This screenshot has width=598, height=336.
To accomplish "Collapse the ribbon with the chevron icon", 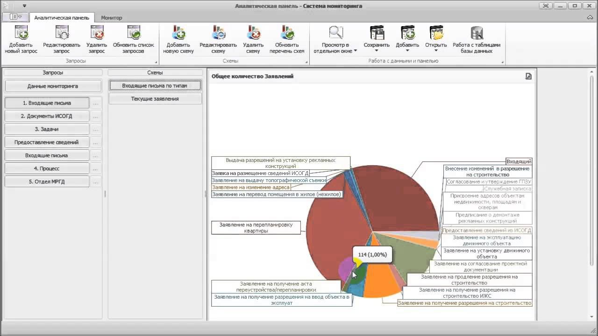I will [x=590, y=17].
